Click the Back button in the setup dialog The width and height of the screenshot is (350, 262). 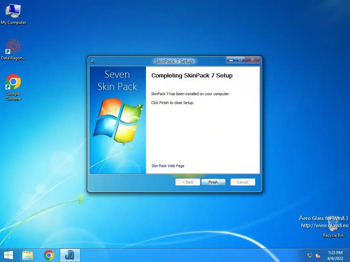pyautogui.click(x=188, y=182)
